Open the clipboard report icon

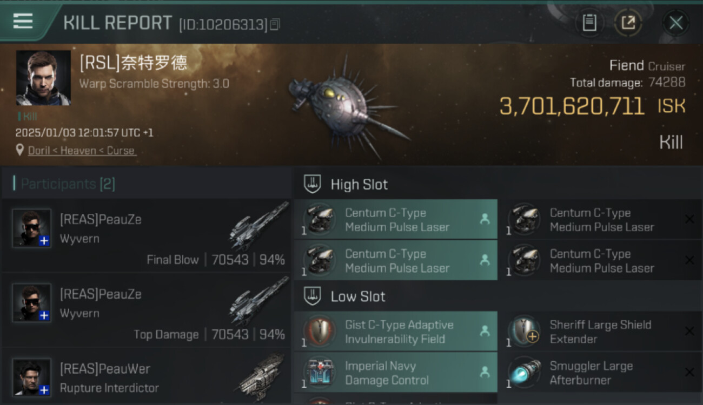coord(589,23)
